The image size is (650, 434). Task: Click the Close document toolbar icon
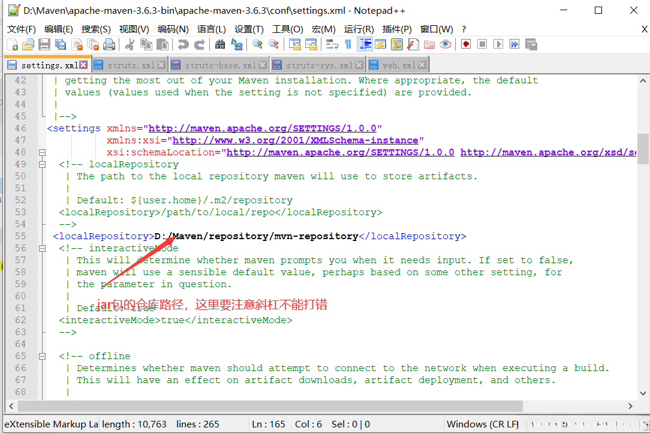(x=77, y=44)
